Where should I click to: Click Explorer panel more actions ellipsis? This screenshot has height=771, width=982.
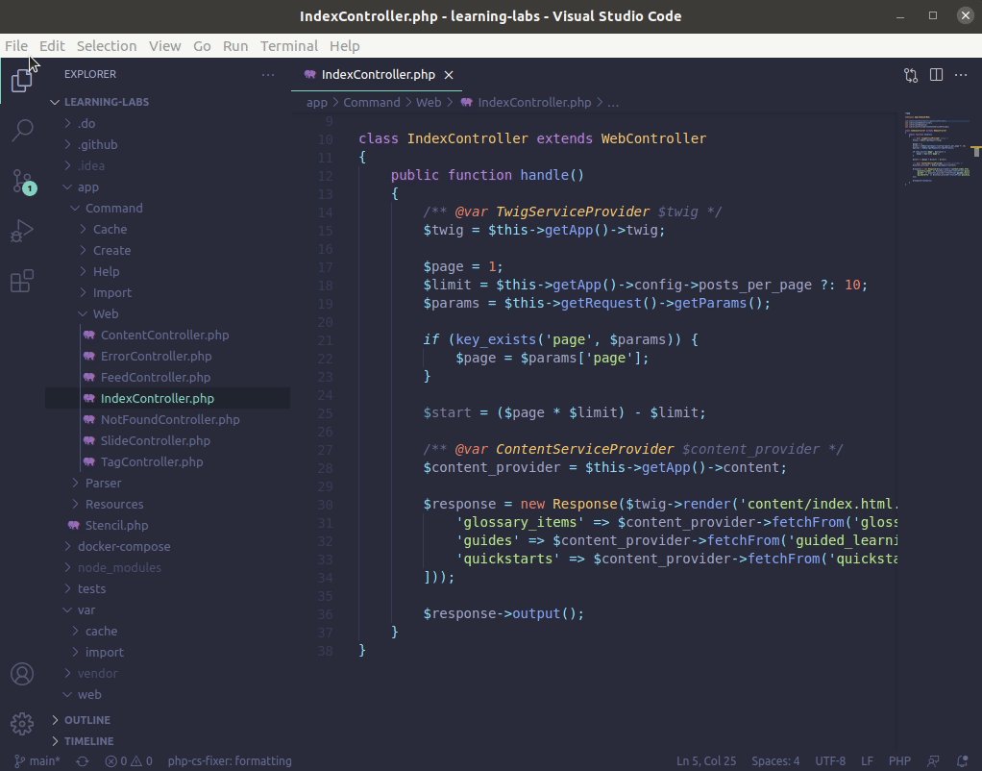[268, 75]
